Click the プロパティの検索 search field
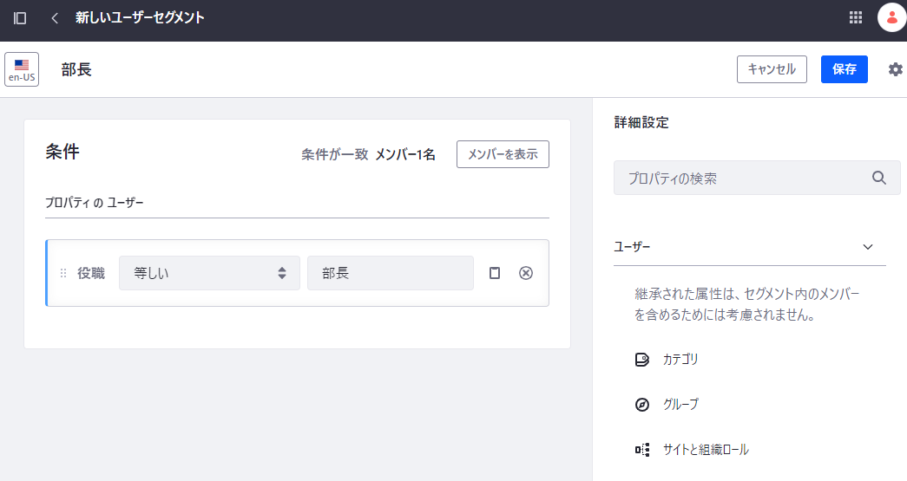 [742, 178]
